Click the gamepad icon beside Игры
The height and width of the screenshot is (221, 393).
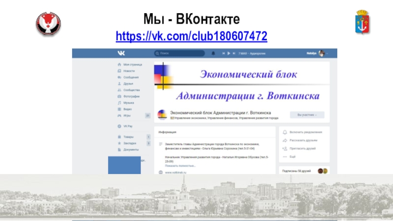pos(119,115)
